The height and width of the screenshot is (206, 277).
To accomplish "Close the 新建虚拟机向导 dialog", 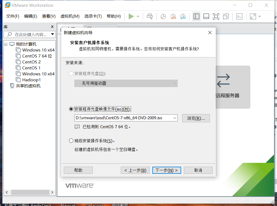I will 210,33.
